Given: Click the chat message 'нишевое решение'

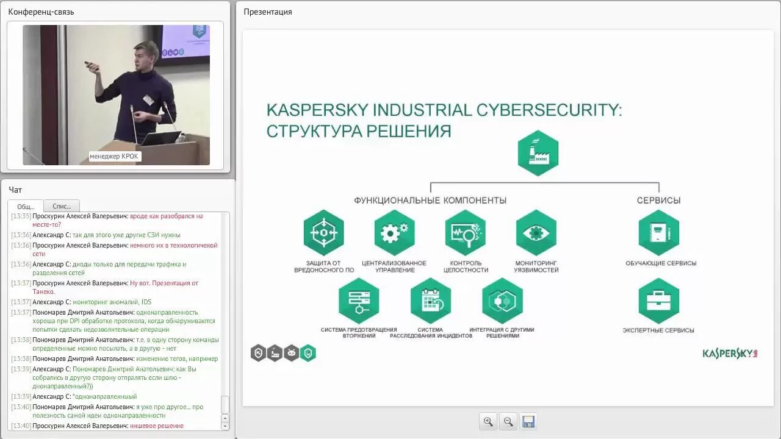Looking at the screenshot, I should coord(157,426).
